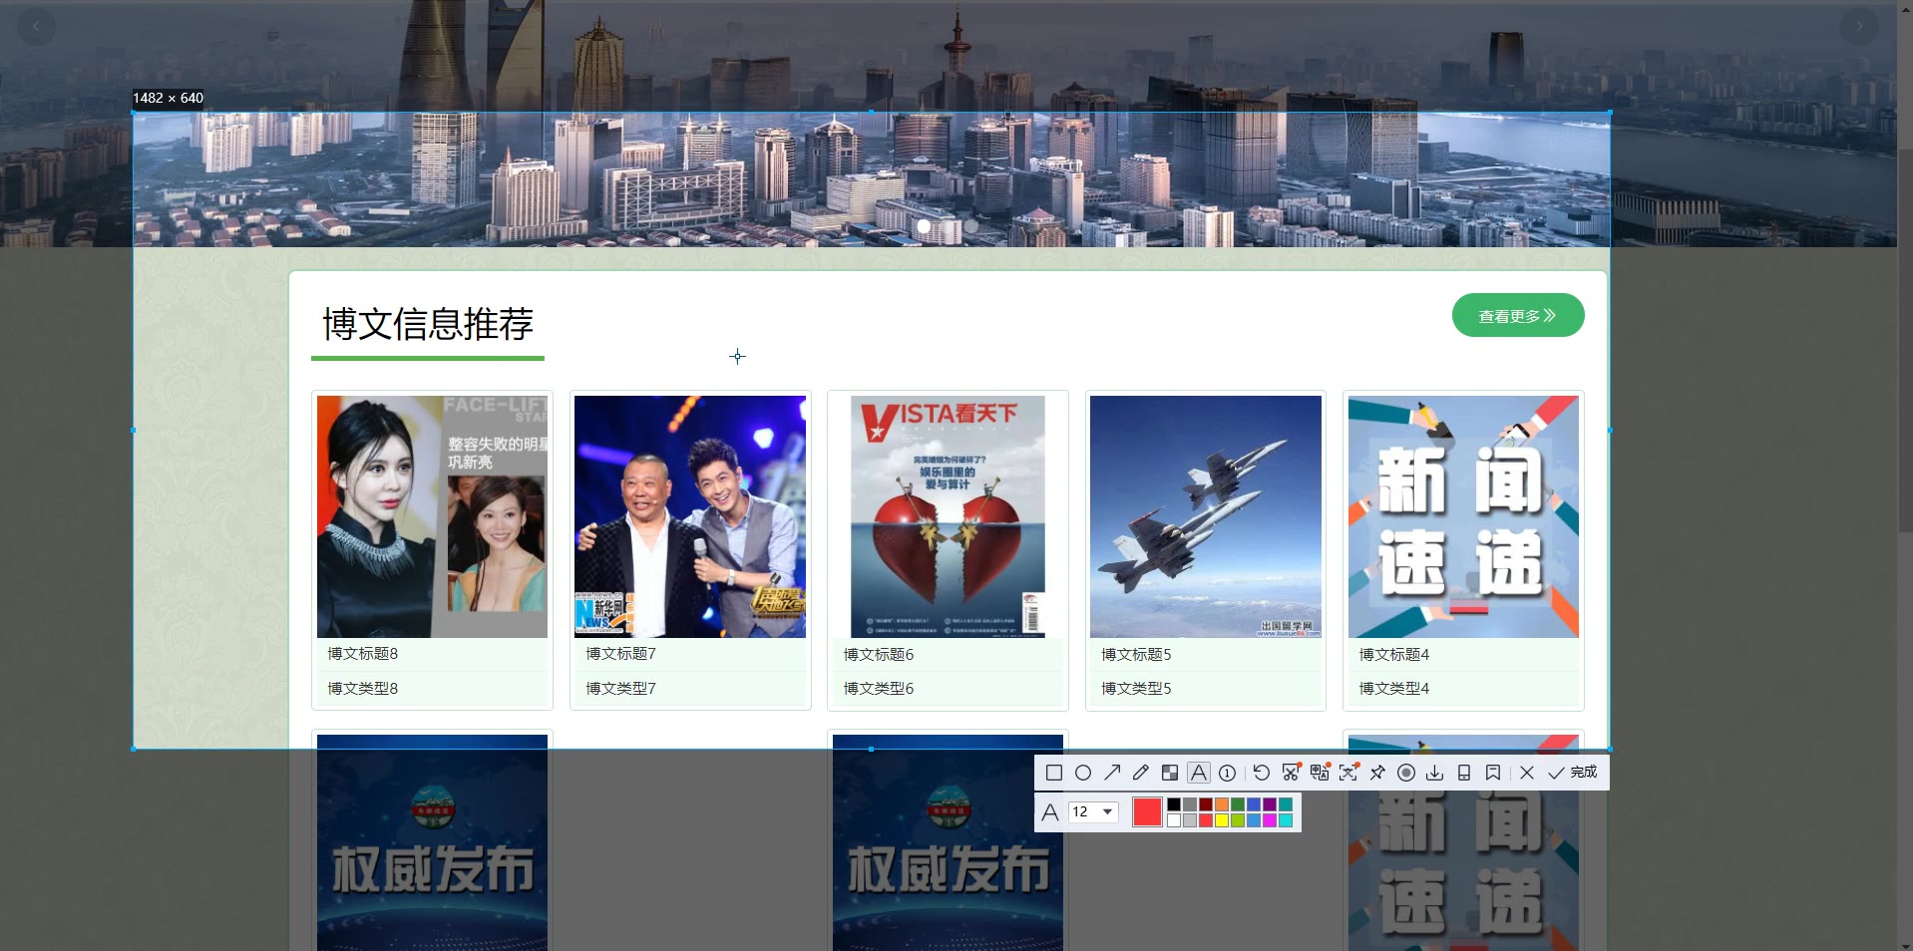
Task: Click the 博文信息推荐 heading
Action: tap(428, 324)
